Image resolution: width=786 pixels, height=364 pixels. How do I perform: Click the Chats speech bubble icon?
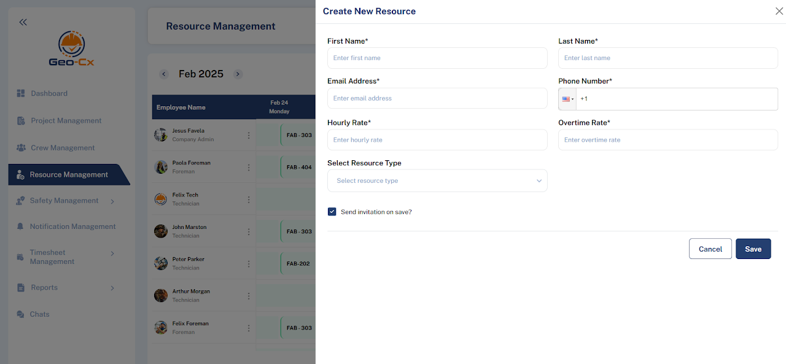pos(20,314)
